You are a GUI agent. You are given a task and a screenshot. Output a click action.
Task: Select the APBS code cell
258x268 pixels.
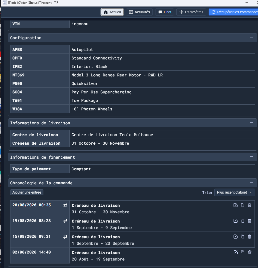(40, 49)
